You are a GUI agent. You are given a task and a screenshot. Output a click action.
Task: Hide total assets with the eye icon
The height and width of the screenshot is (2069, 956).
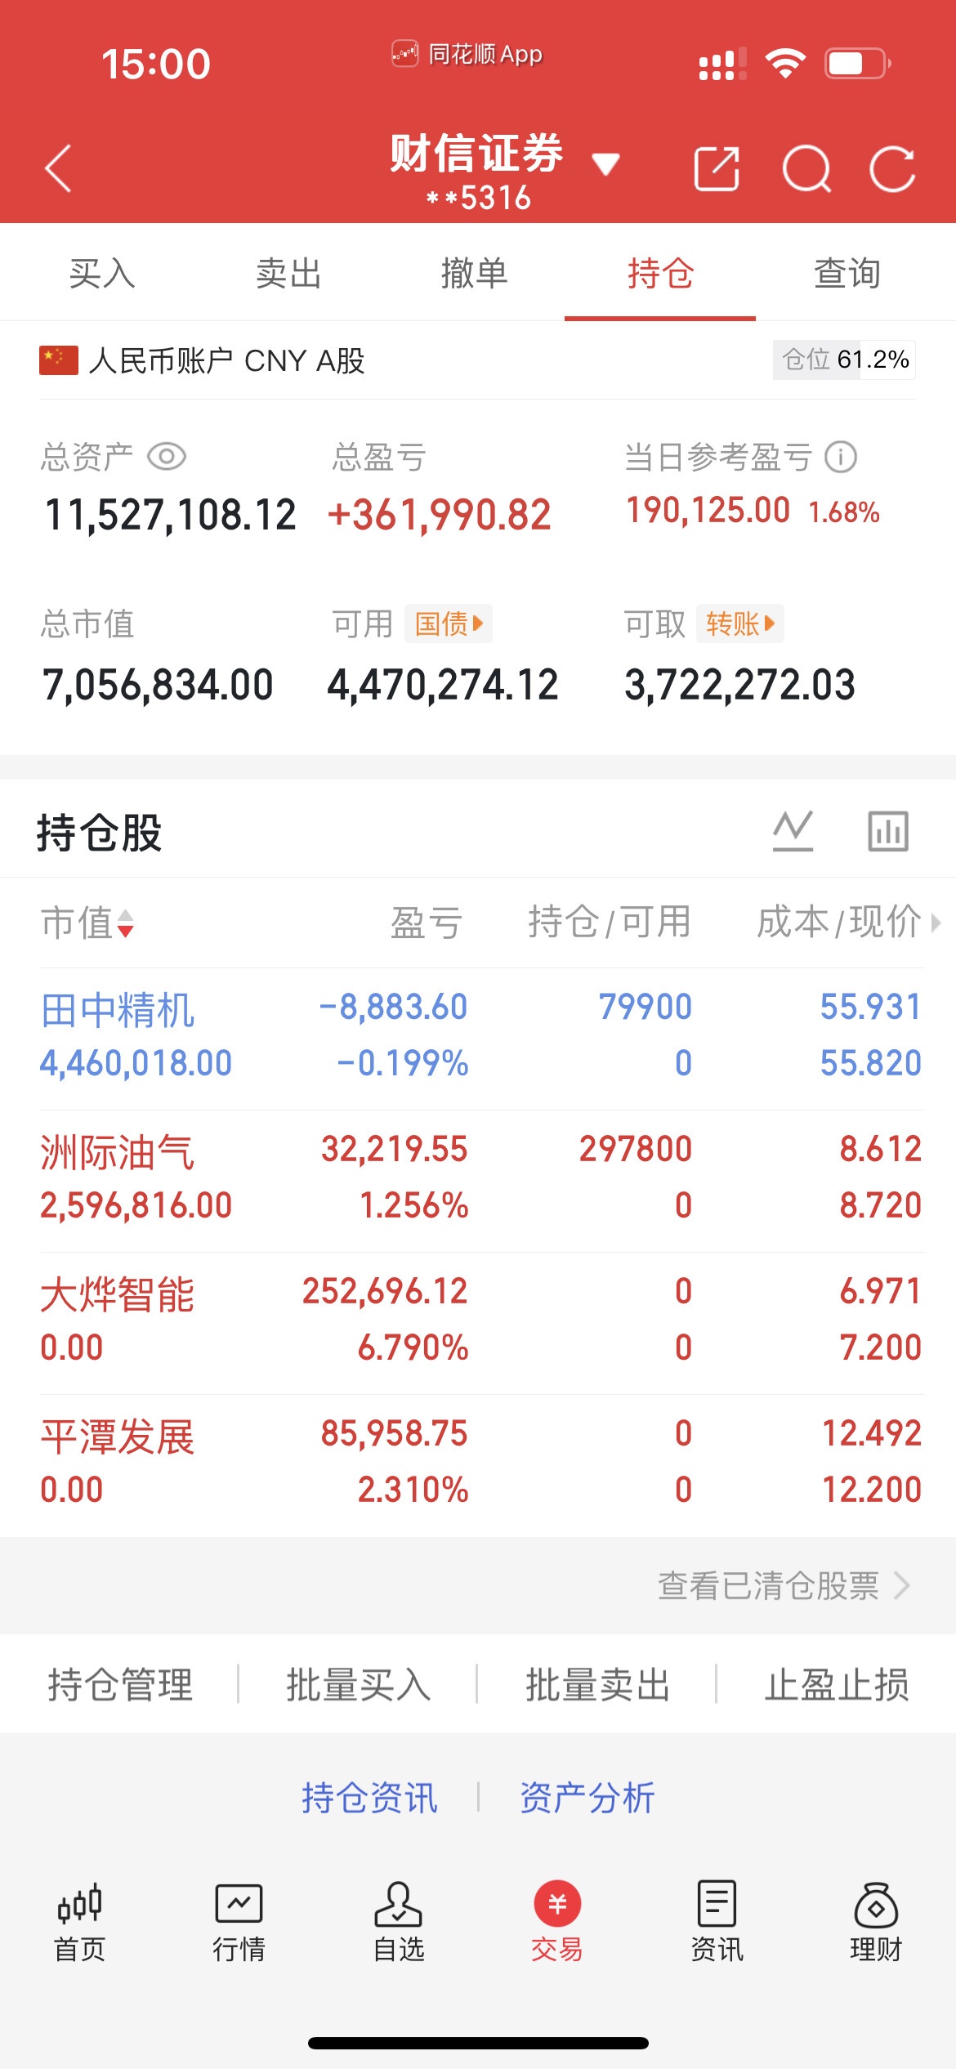click(167, 456)
